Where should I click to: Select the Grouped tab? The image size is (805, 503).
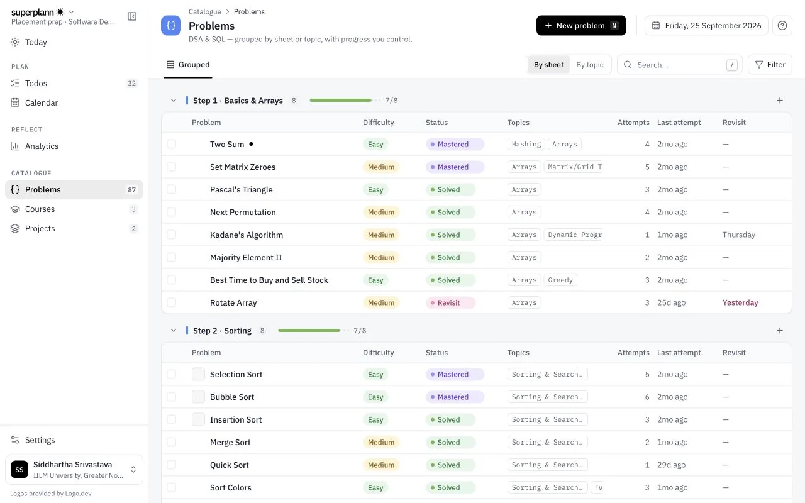pos(187,65)
